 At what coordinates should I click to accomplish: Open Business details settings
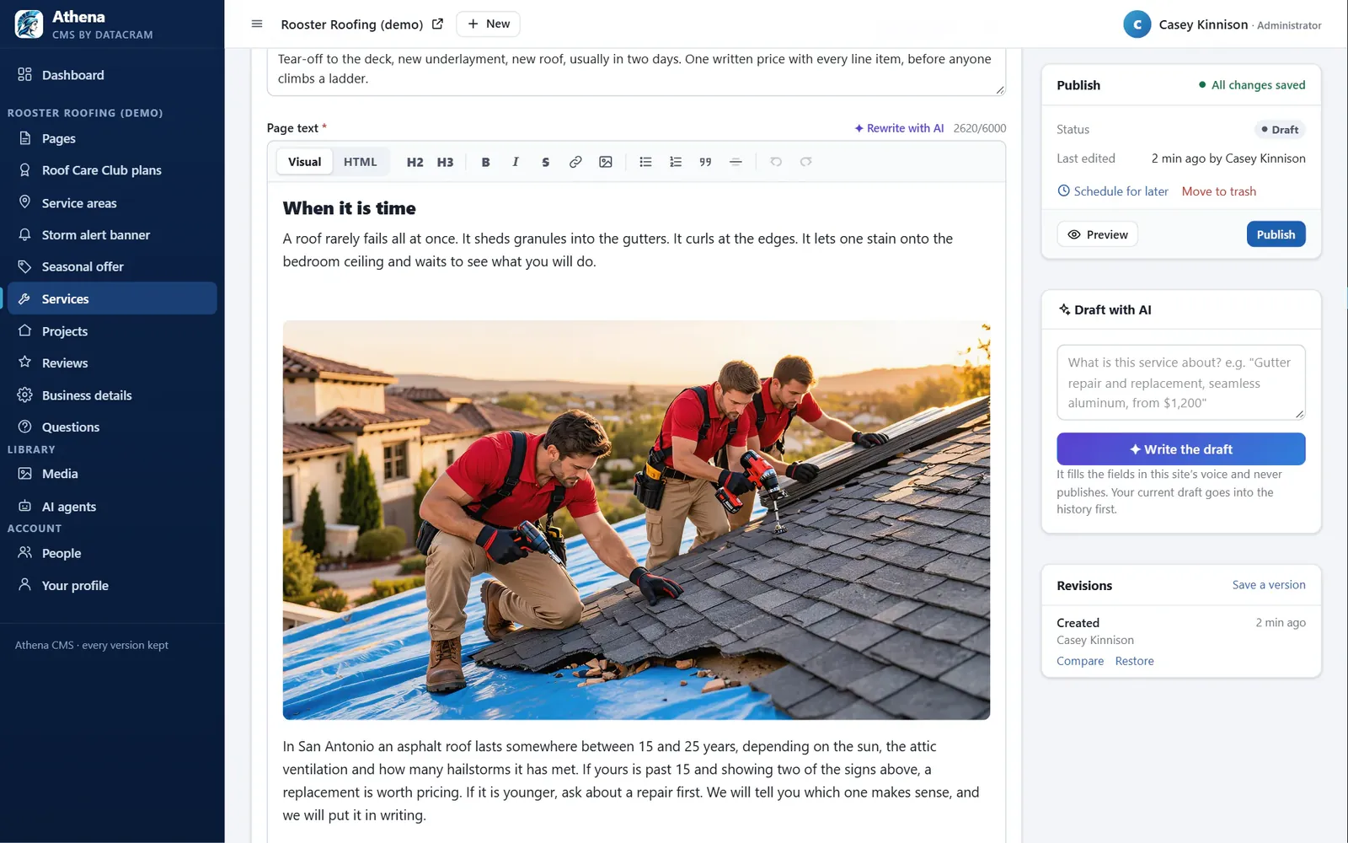pyautogui.click(x=112, y=395)
